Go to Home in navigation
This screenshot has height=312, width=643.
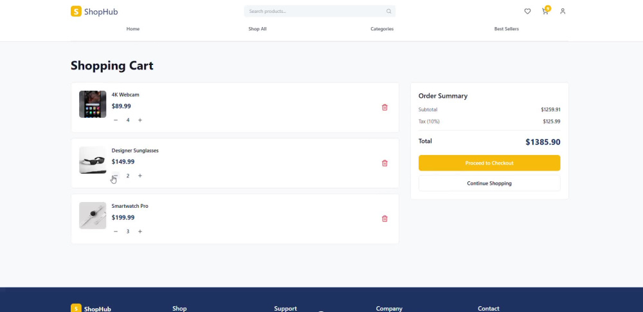(133, 29)
